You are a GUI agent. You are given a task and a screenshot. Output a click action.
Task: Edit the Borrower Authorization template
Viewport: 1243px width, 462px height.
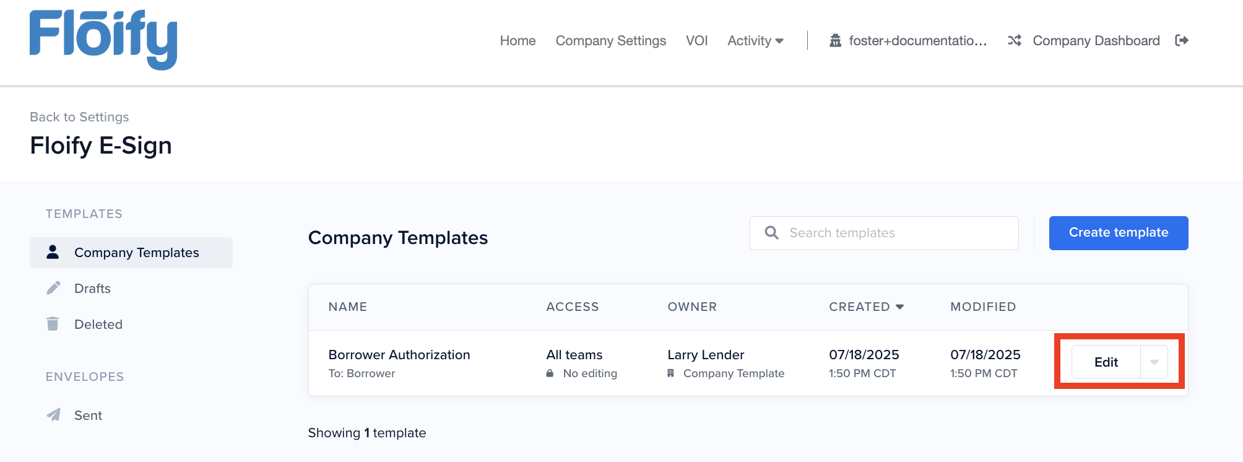coord(1106,362)
